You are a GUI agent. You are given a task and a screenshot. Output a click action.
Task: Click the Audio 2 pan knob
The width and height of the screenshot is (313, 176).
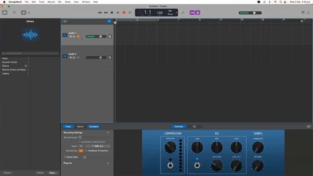point(110,58)
